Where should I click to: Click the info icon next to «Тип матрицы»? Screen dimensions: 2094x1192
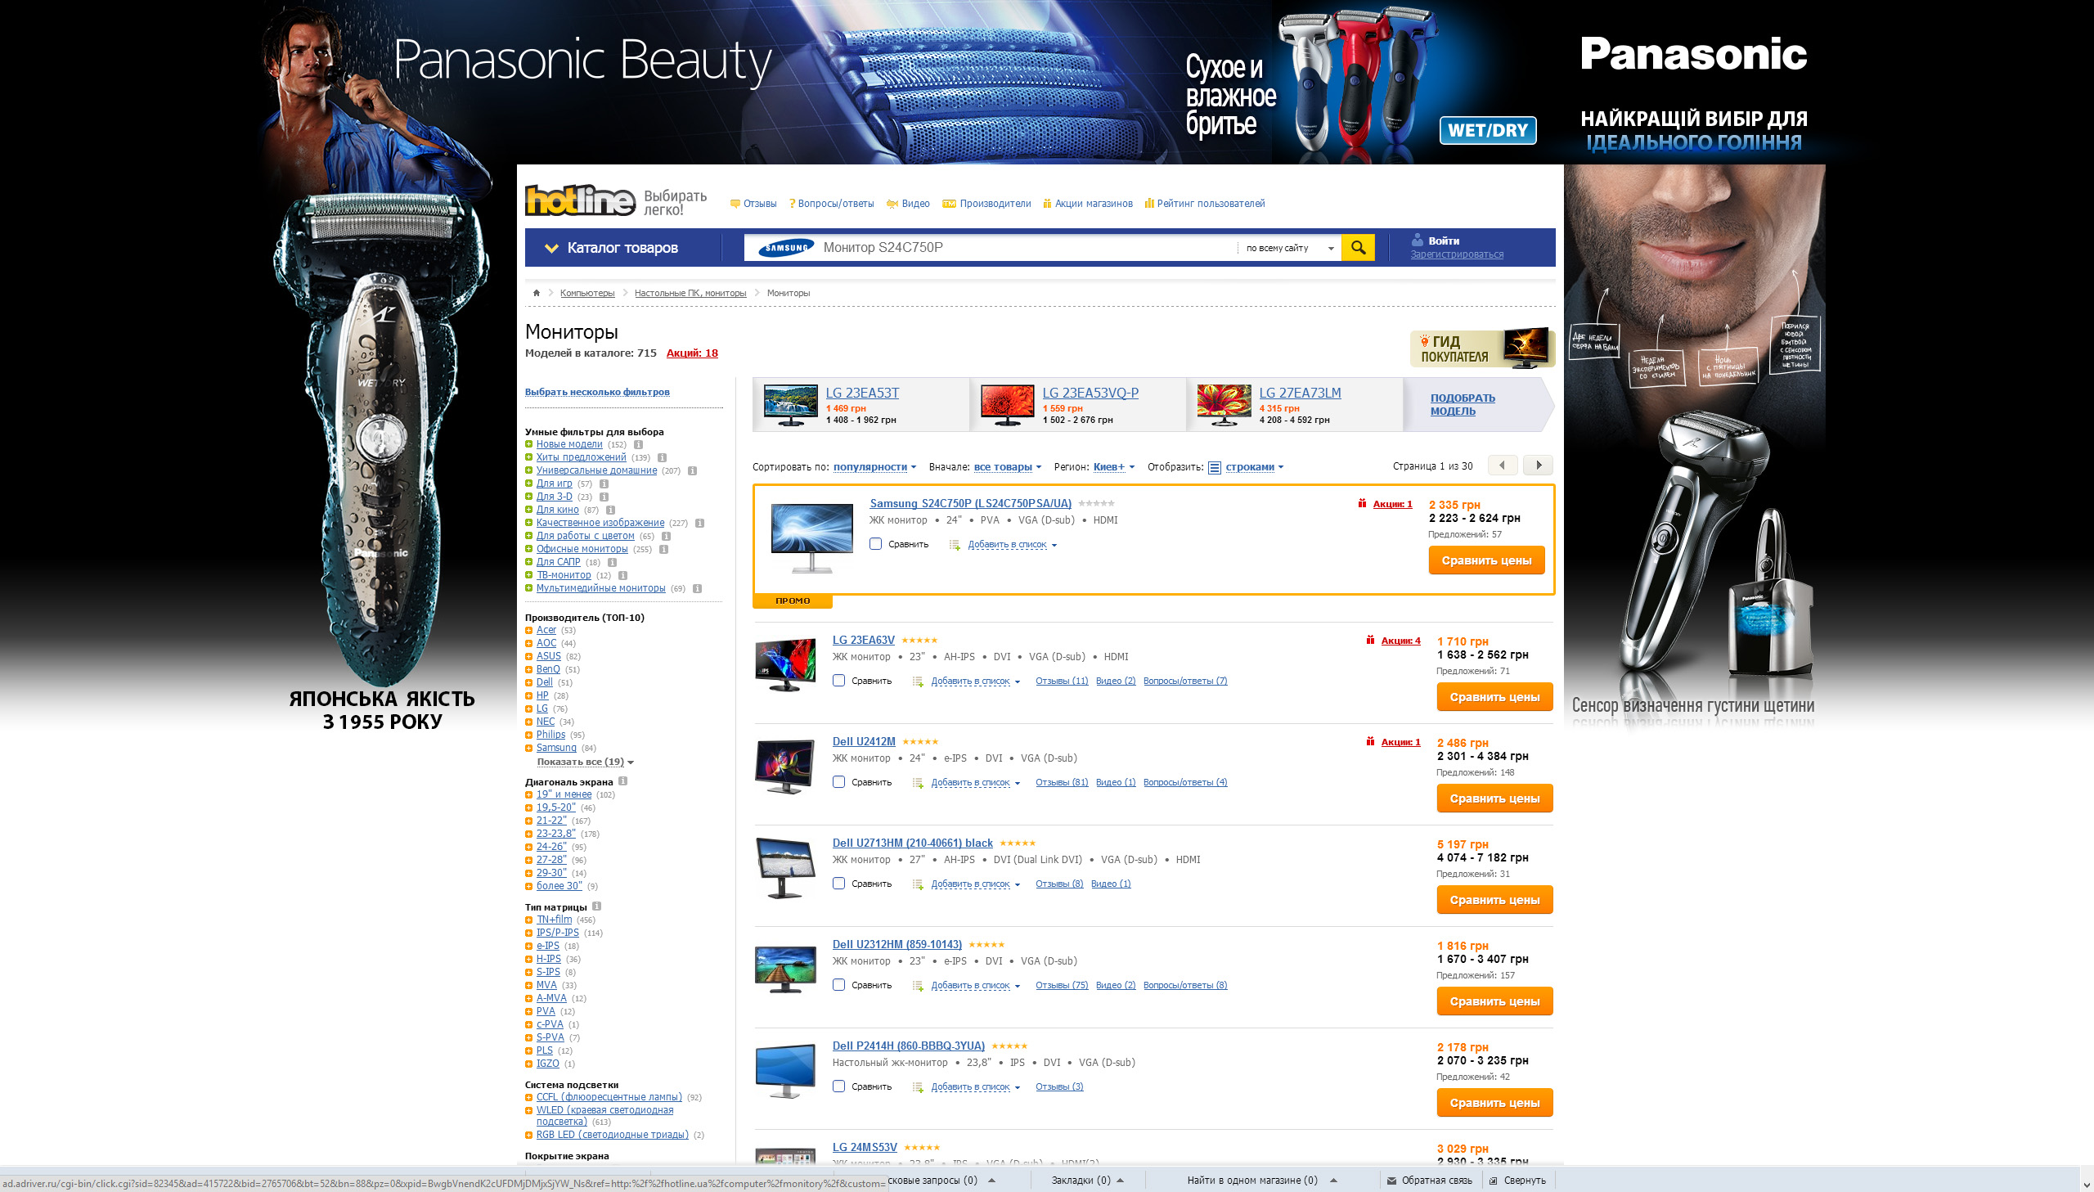595,906
